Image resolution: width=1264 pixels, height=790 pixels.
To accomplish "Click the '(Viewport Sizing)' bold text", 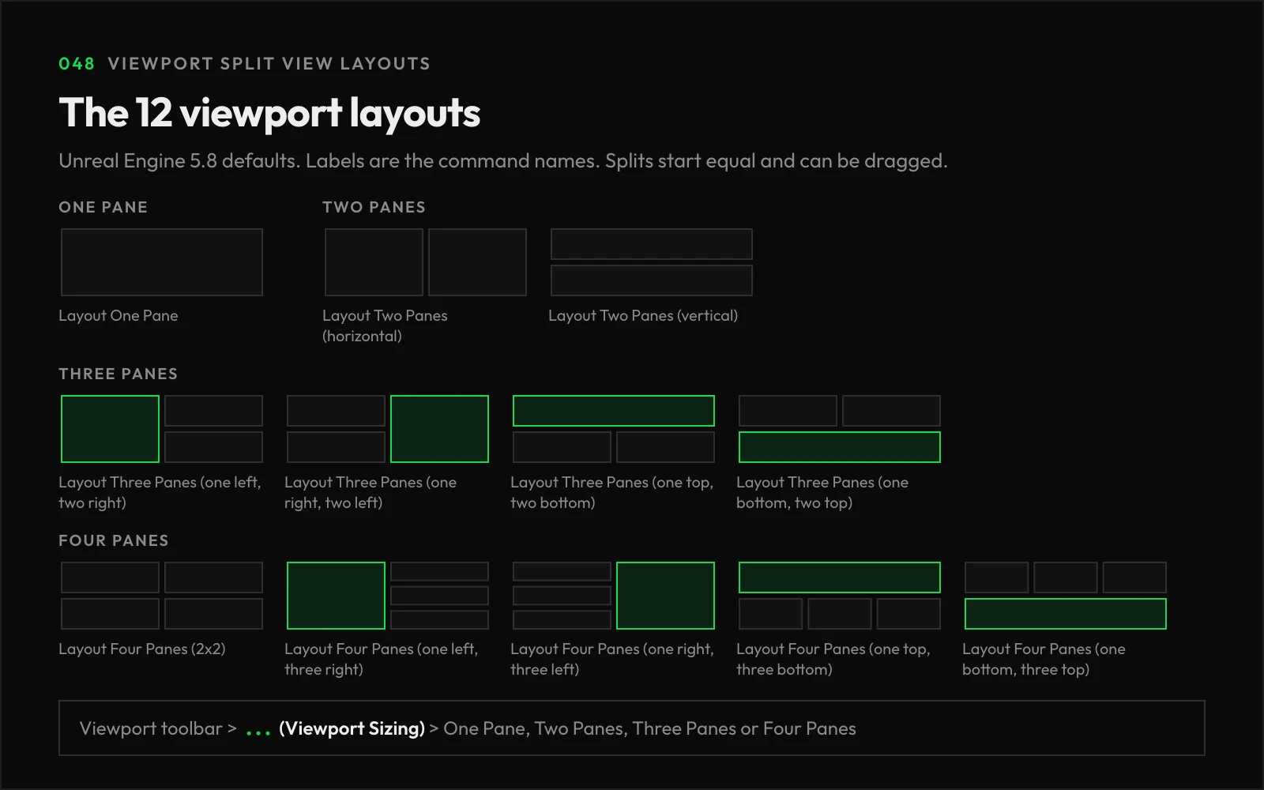I will point(352,728).
